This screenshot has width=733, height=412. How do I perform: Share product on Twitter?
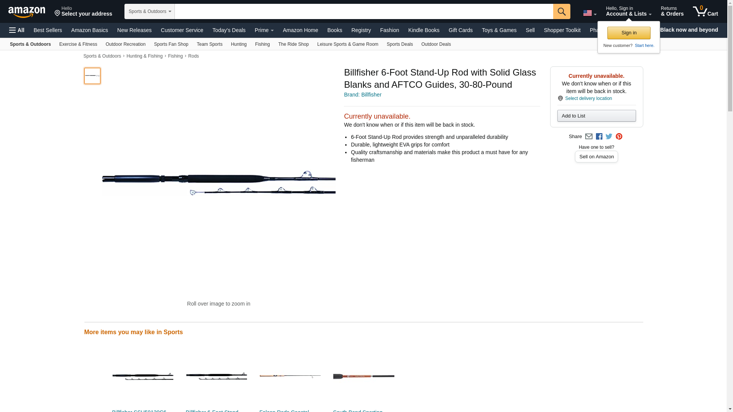pos(609,137)
